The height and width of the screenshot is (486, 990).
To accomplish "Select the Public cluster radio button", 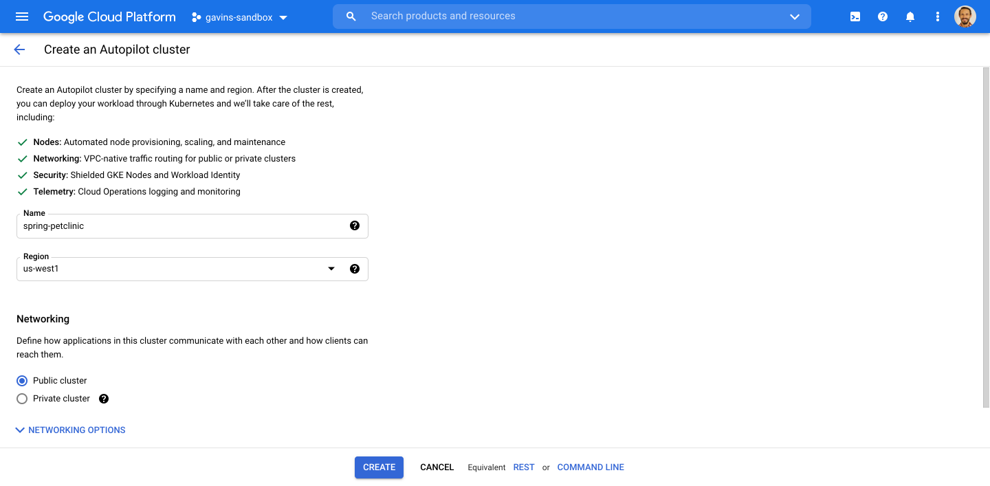I will (21, 380).
